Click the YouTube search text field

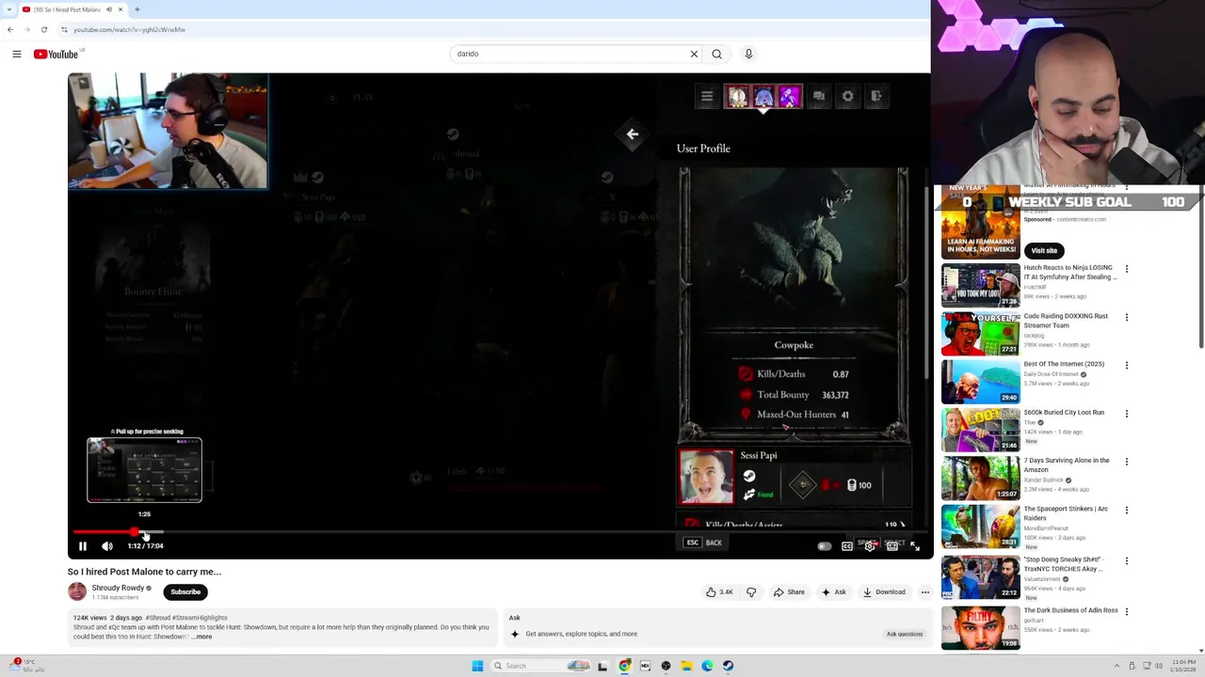coord(570,54)
